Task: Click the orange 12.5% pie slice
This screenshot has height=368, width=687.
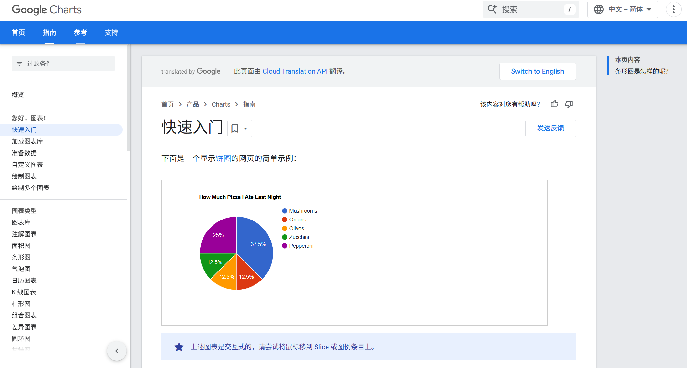Action: [226, 277]
